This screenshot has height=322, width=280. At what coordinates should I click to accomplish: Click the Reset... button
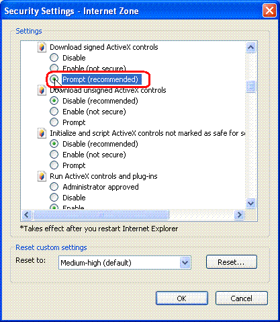coord(232,262)
